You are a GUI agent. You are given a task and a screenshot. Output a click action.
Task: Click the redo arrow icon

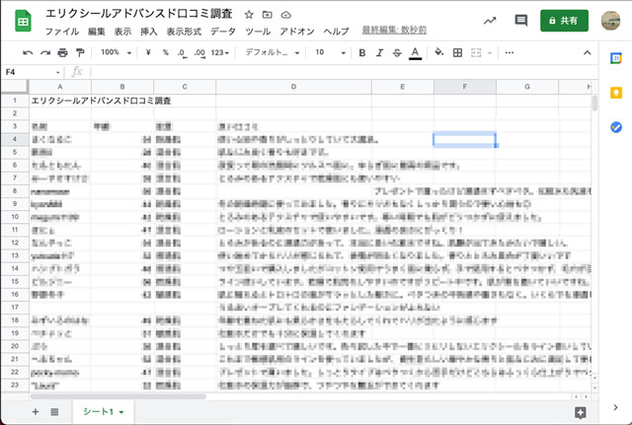(45, 52)
